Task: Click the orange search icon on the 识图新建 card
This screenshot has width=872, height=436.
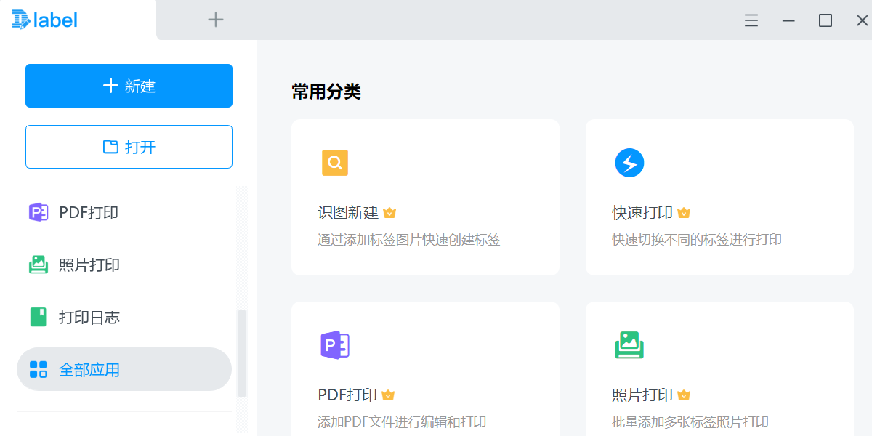Action: click(x=335, y=163)
